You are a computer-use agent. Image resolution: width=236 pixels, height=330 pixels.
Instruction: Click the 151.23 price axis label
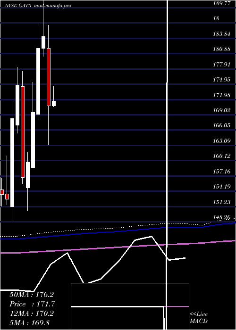coord(222,202)
